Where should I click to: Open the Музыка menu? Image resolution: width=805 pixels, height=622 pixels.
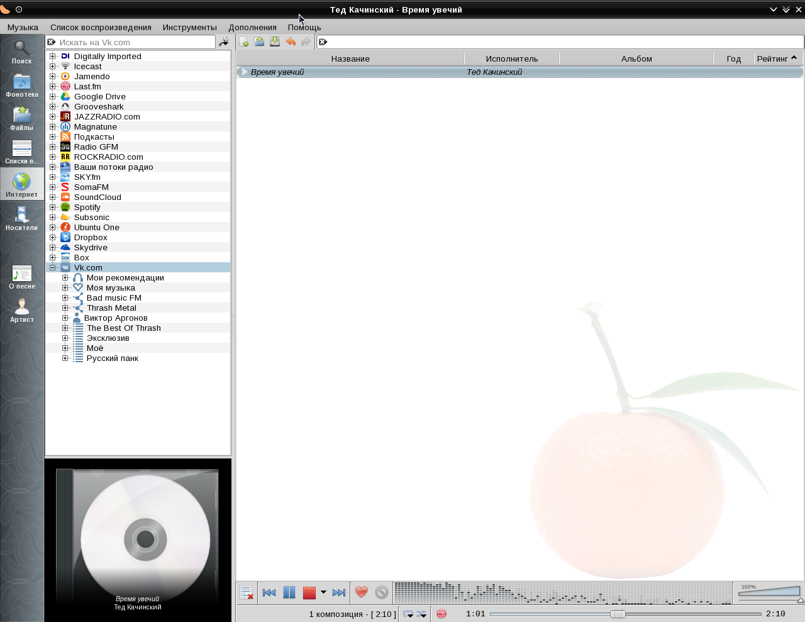point(23,28)
